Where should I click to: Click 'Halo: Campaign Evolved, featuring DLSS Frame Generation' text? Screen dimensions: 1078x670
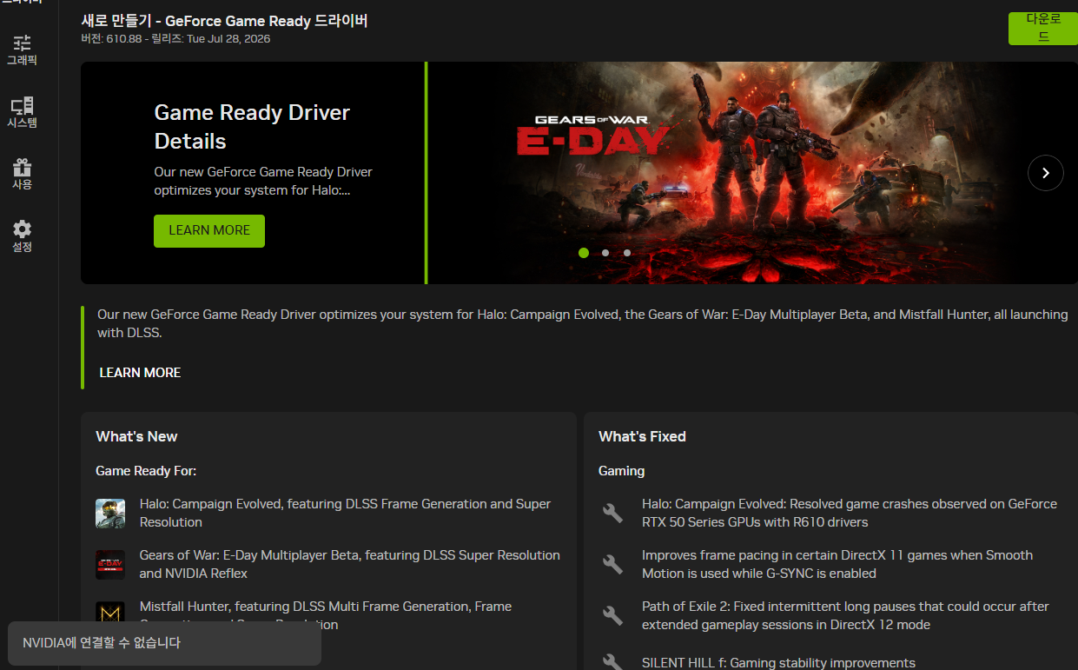click(x=345, y=513)
